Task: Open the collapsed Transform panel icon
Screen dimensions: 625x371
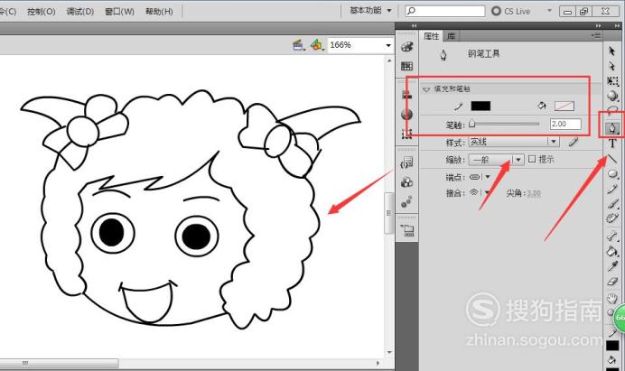Action: coord(407,134)
